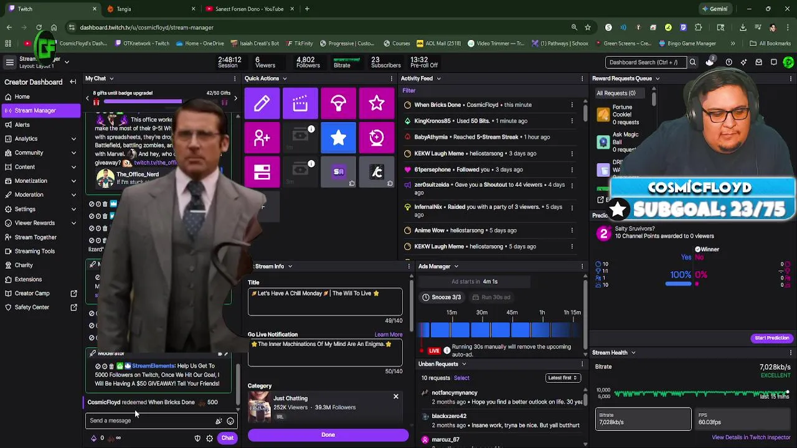The height and width of the screenshot is (448, 797).
Task: Expand the My Chat panel dropdown
Action: (111, 78)
